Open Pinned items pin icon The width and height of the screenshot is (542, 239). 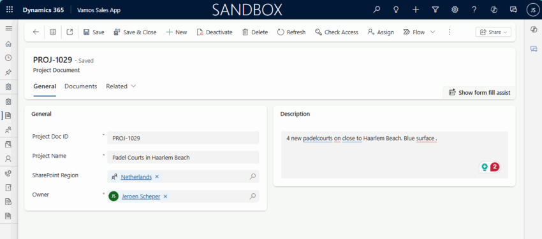[x=9, y=72]
